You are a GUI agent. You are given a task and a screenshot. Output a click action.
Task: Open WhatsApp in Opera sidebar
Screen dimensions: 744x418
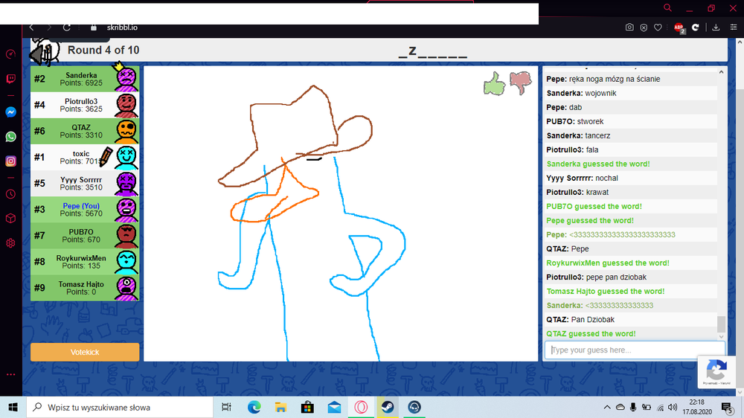pyautogui.click(x=10, y=137)
